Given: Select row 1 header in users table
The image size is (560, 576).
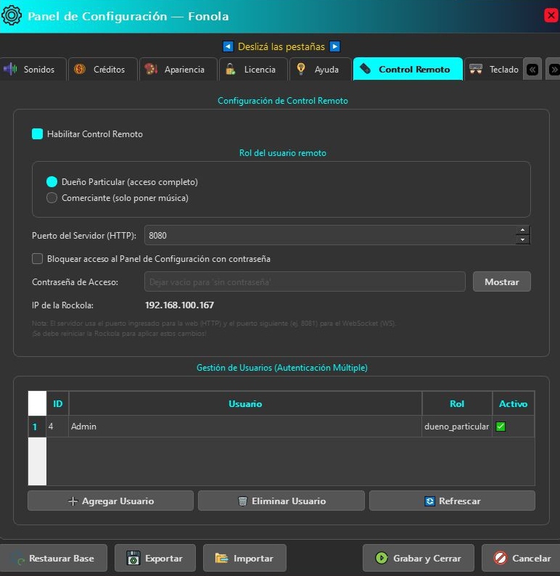Looking at the screenshot, I should coord(37,427).
